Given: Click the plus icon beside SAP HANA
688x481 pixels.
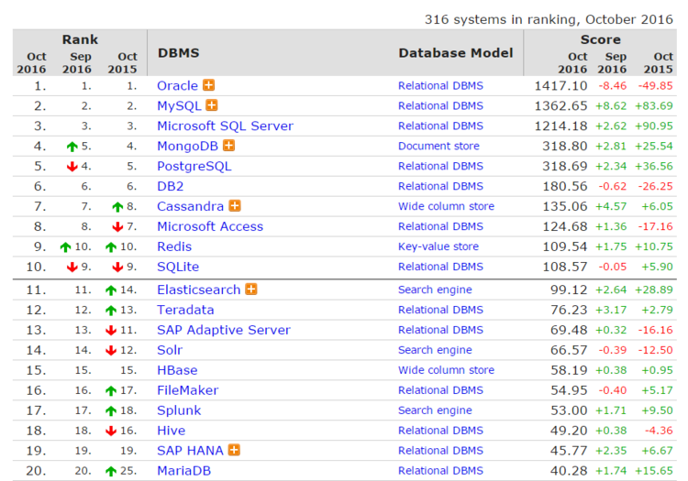Looking at the screenshot, I should pyautogui.click(x=234, y=450).
